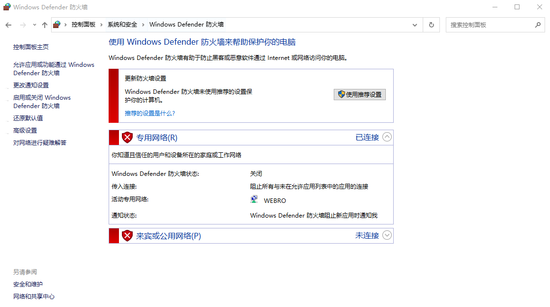Click the 已连接 status text

coord(367,138)
